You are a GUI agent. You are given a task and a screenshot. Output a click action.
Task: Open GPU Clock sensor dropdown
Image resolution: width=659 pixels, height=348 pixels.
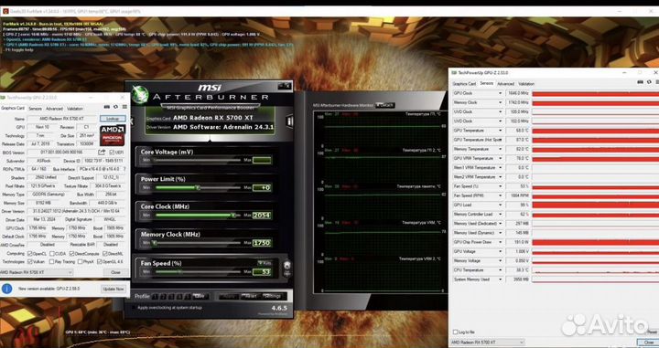tap(500, 93)
